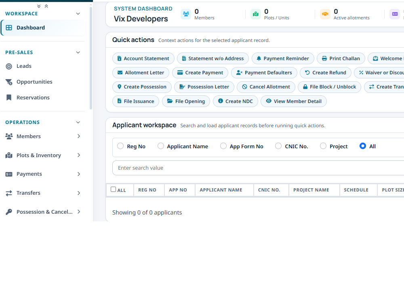The width and height of the screenshot is (404, 303).
Task: Click the Dashboard grid icon
Action: point(9,27)
